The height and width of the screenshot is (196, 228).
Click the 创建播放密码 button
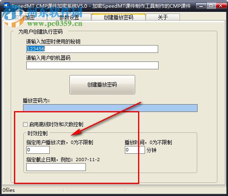(102, 84)
